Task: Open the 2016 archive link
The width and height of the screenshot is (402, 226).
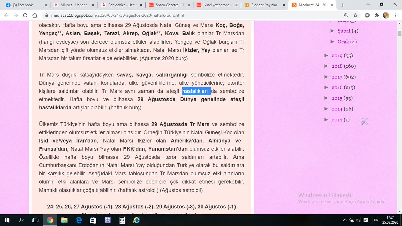Action: (337, 88)
